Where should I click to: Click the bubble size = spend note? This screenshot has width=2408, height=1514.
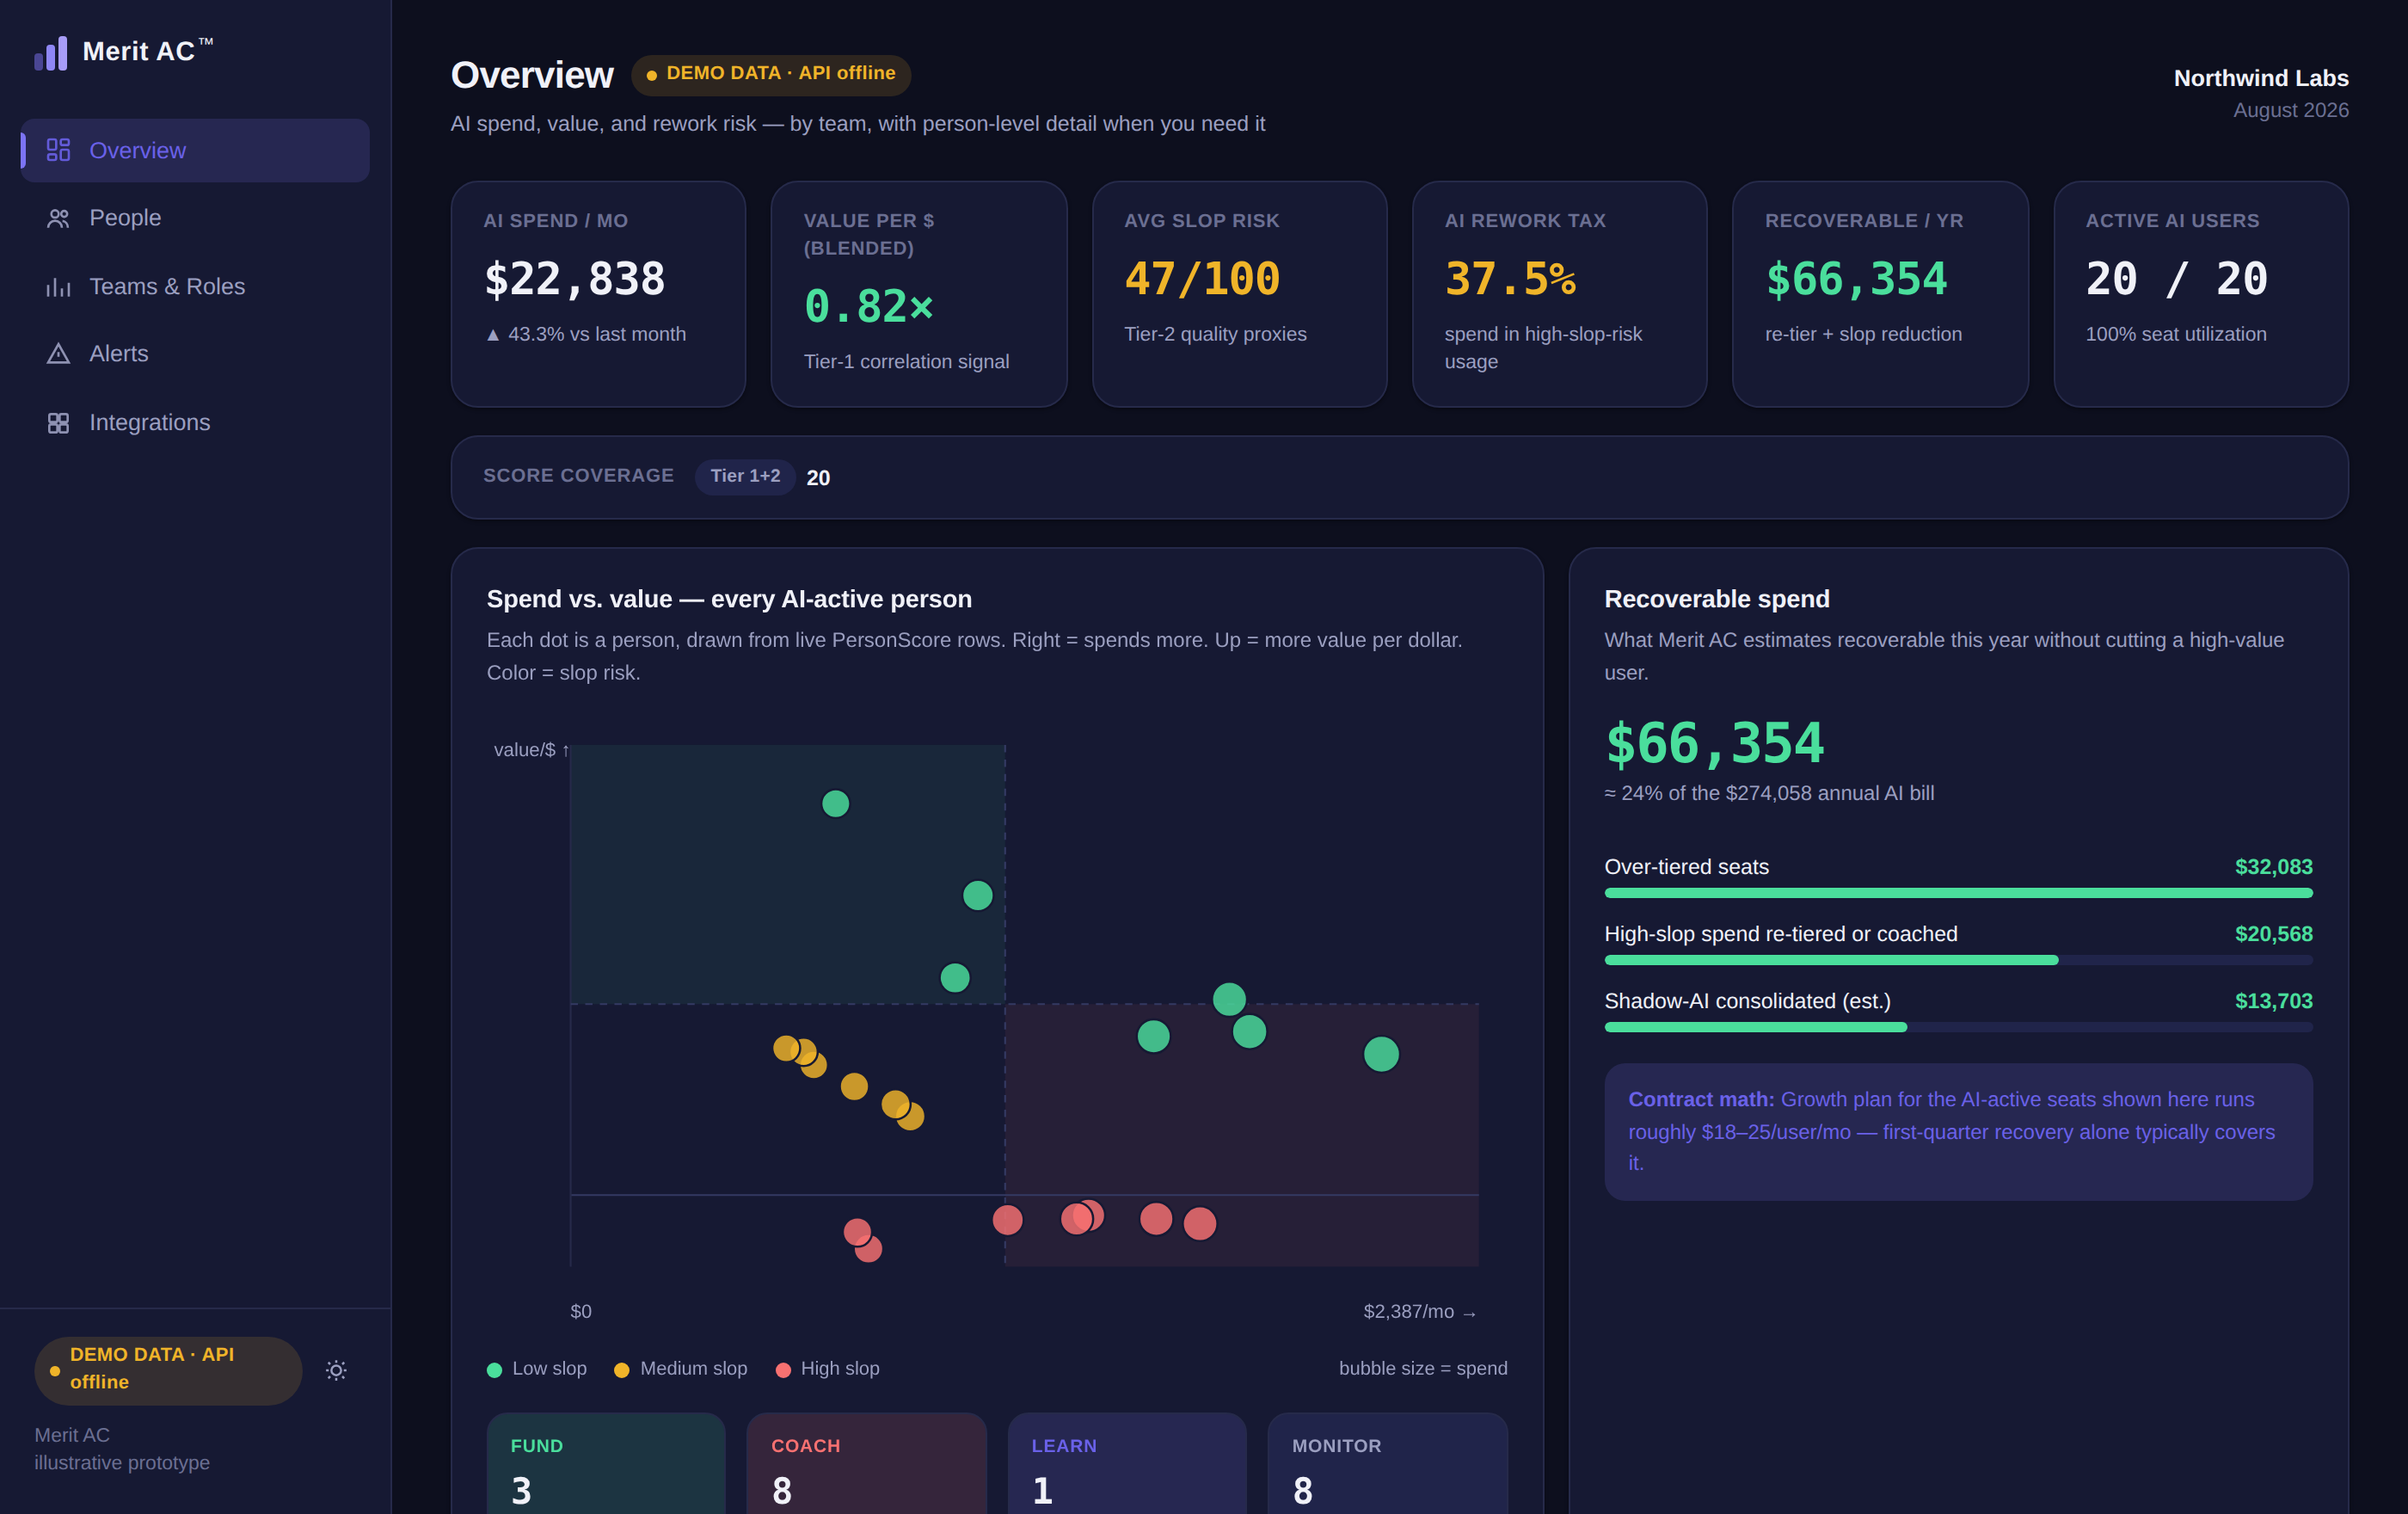[x=1423, y=1368]
